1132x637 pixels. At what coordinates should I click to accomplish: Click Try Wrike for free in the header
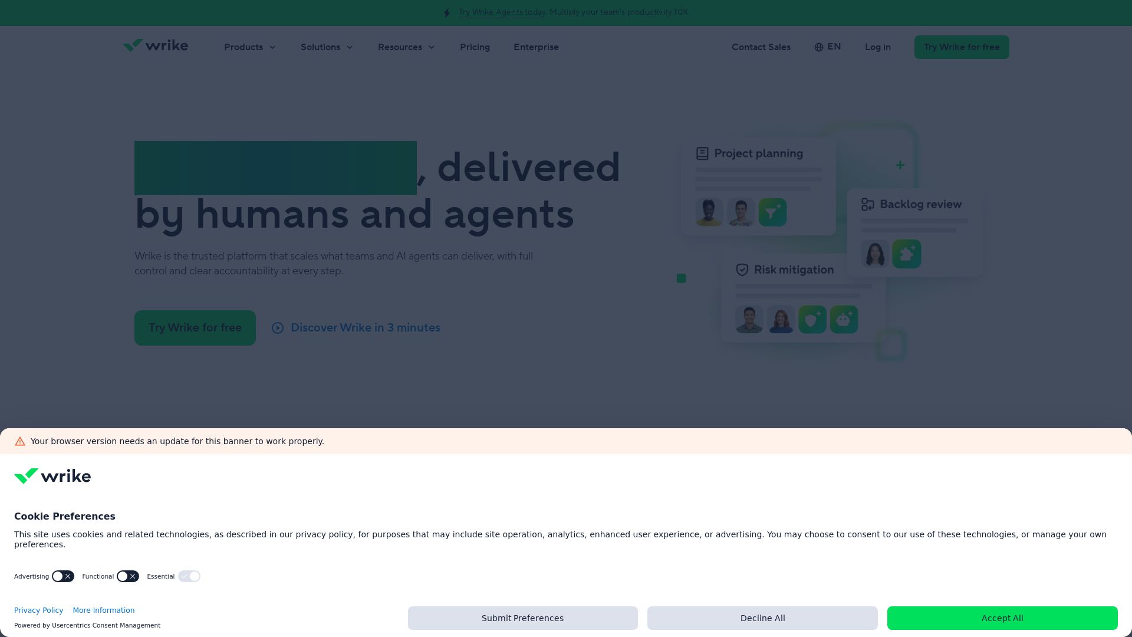(962, 47)
